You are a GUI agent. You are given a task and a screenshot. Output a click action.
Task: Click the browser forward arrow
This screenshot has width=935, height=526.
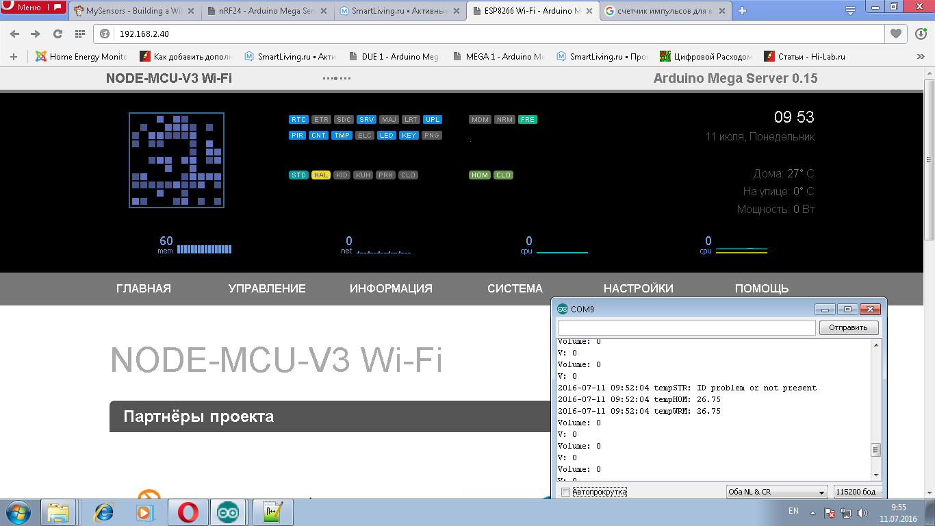pos(36,34)
